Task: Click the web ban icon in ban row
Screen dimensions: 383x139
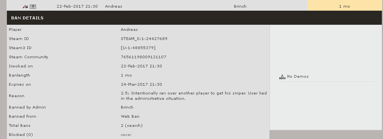Action: coord(25,6)
